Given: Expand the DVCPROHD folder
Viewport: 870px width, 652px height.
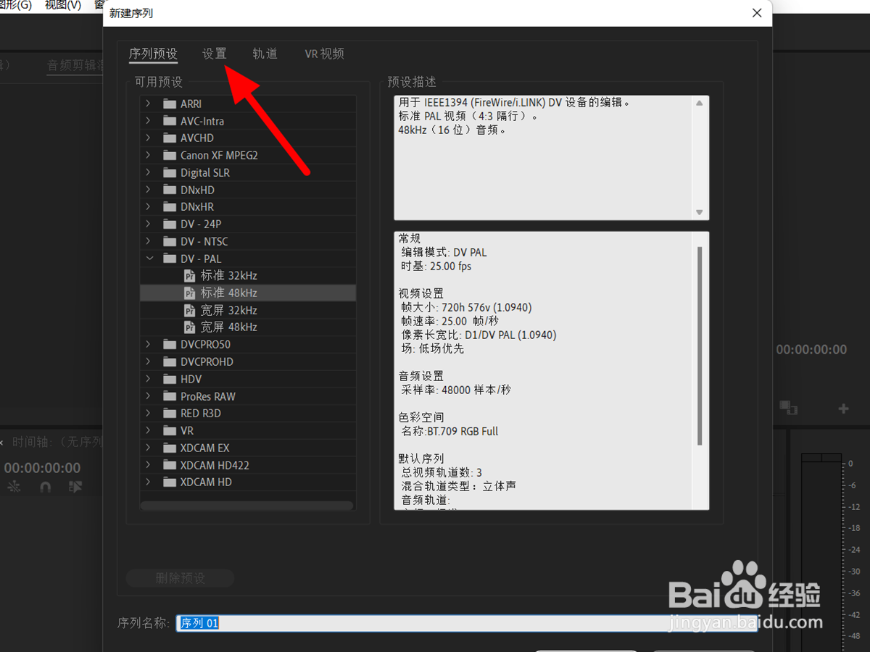Looking at the screenshot, I should point(149,361).
